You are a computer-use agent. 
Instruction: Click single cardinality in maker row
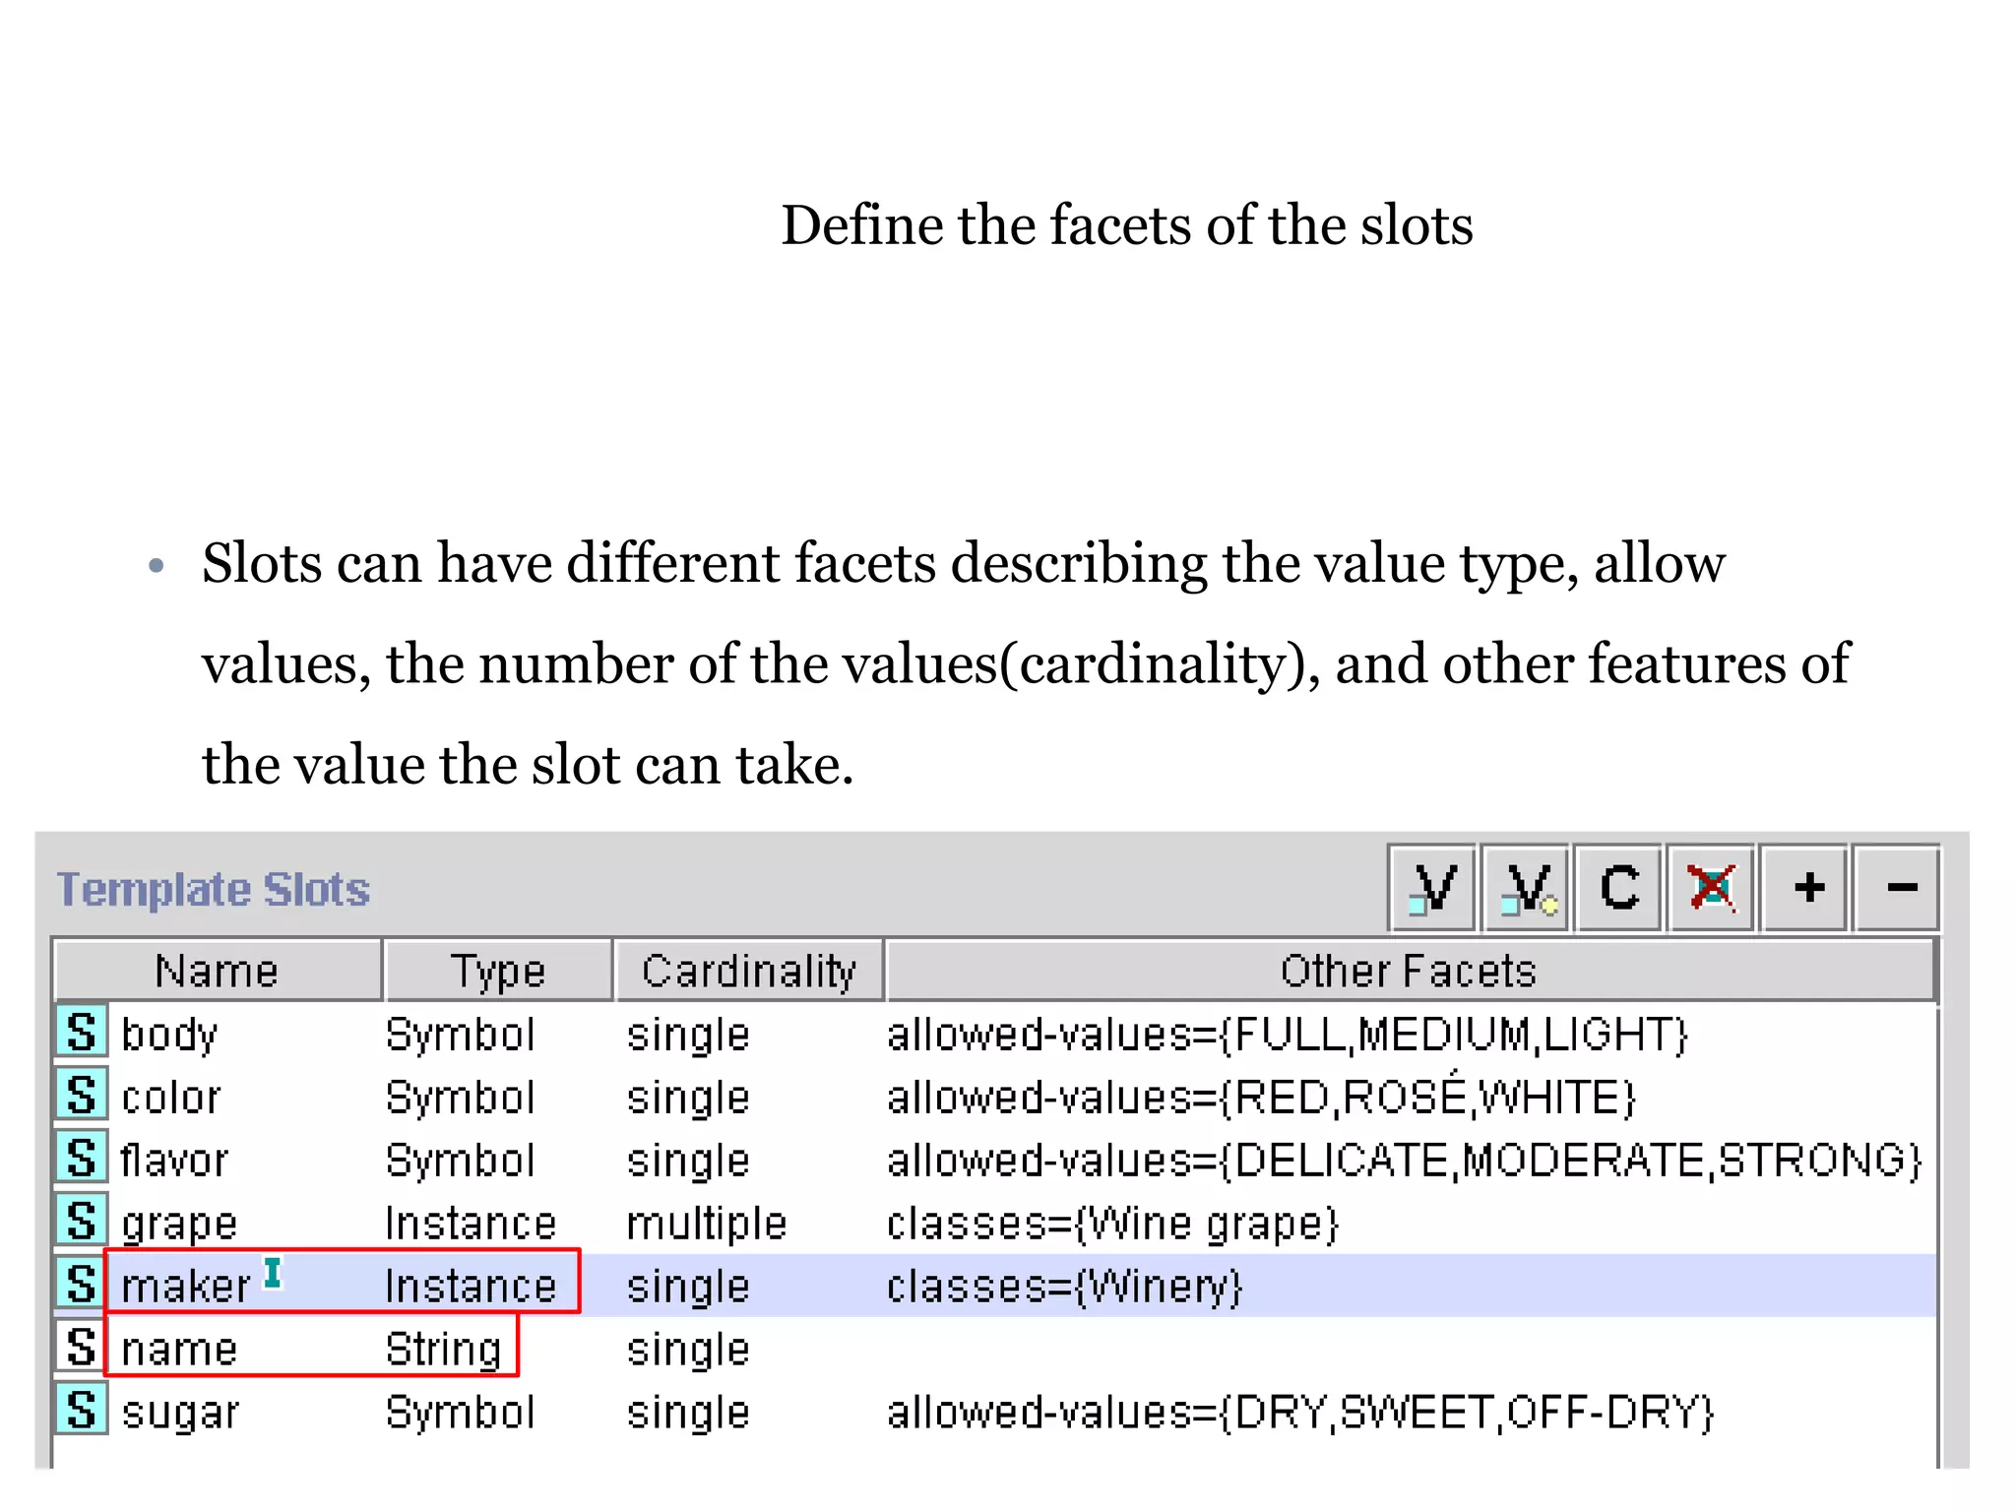coord(688,1289)
